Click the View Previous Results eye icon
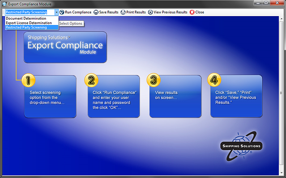This screenshot has height=178, width=286. [150, 12]
